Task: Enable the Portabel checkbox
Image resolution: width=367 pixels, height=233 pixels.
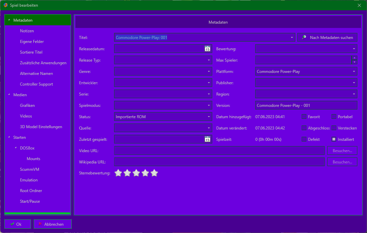Action: [x=334, y=117]
